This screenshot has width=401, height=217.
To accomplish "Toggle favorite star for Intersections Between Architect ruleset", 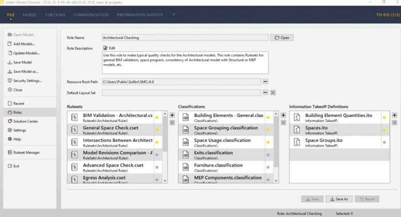I will pyautogui.click(x=157, y=143).
